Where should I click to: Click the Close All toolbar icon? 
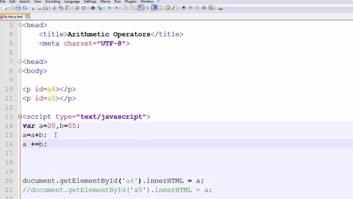(39, 8)
